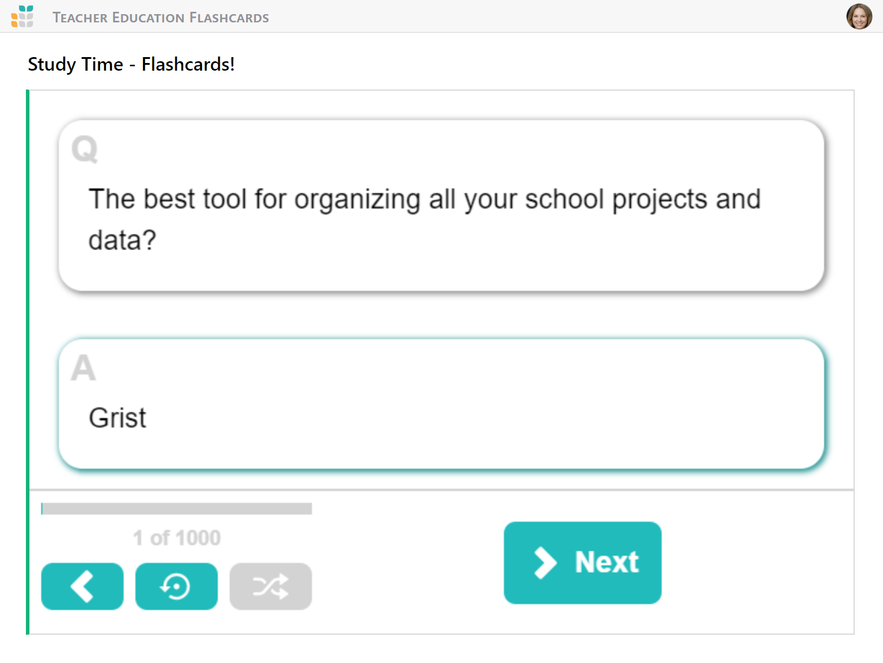Click the faded A letter label
883x663 pixels.
point(84,367)
